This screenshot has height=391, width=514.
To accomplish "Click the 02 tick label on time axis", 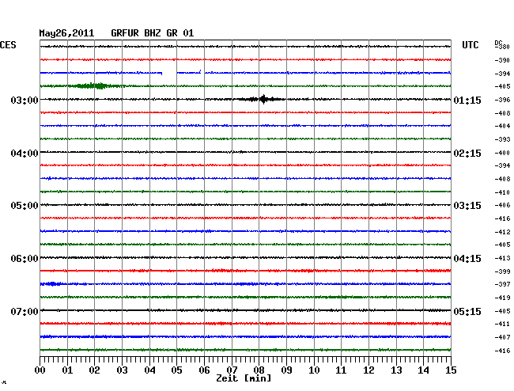I will 94,370.
